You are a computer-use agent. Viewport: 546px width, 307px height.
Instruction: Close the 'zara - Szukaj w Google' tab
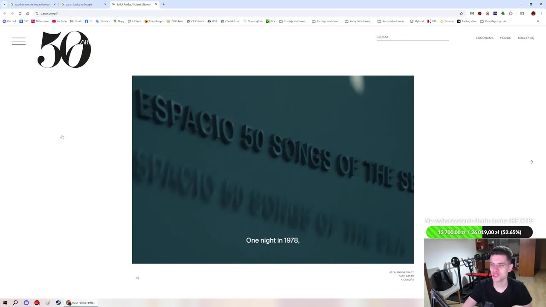click(105, 4)
